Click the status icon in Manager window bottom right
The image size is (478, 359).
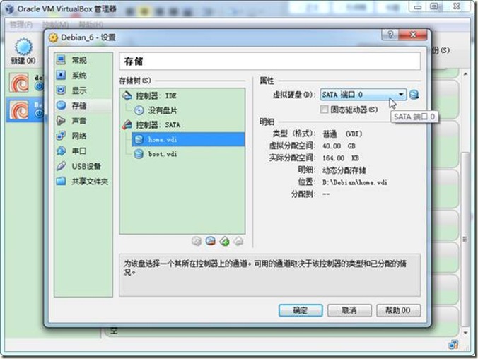click(453, 345)
